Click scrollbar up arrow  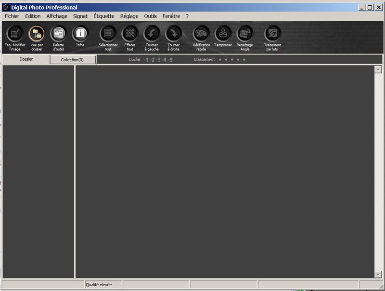click(x=378, y=69)
